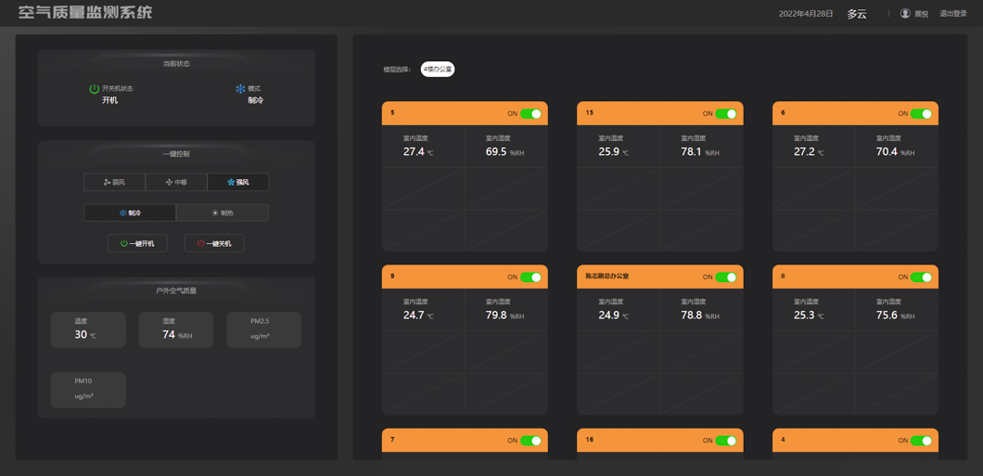Viewport: 983px width, 476px height.
Task: Switch to 制冷 cooling mode
Action: click(x=130, y=213)
